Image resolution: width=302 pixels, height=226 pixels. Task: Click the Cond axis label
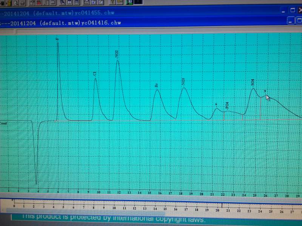[x=3, y=123]
